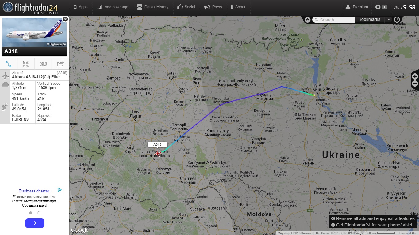Expand the Bookmarks dropdown arrow
This screenshot has width=419, height=235.
[x=389, y=20]
